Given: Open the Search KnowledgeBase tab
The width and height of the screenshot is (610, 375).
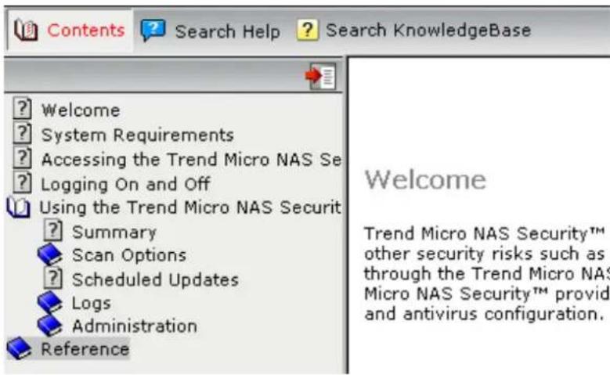Looking at the screenshot, I should click(413, 31).
